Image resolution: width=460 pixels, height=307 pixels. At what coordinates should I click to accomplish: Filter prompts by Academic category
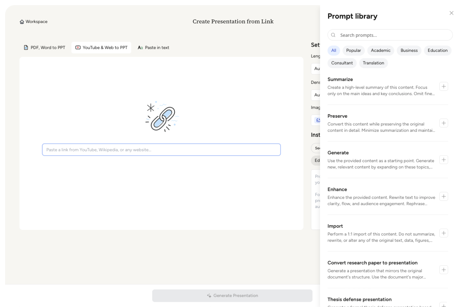coord(380,51)
